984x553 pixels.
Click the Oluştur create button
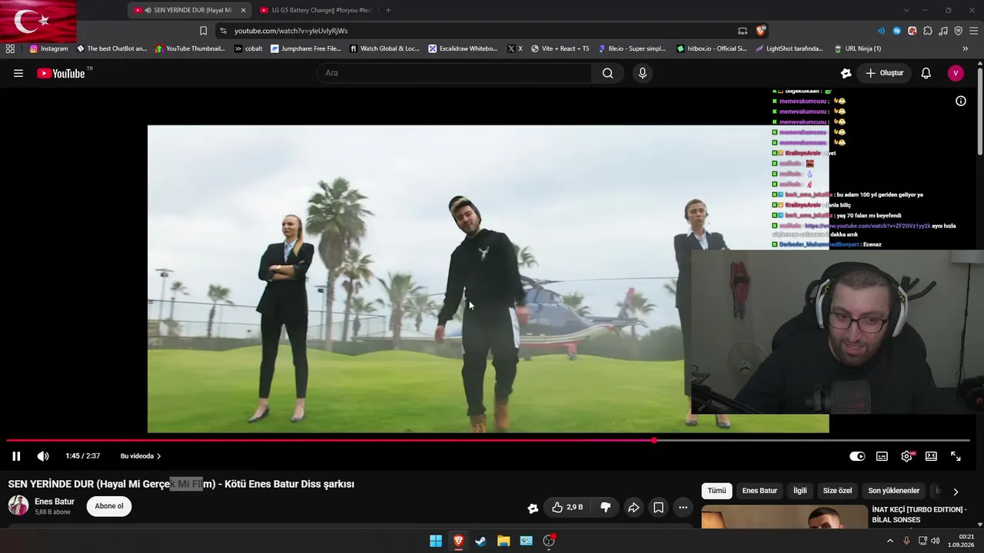[x=884, y=73]
